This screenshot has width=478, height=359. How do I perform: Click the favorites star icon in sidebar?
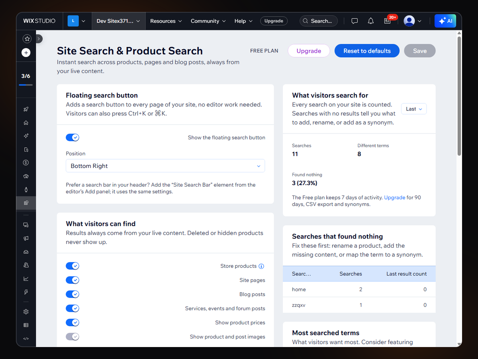(27, 39)
